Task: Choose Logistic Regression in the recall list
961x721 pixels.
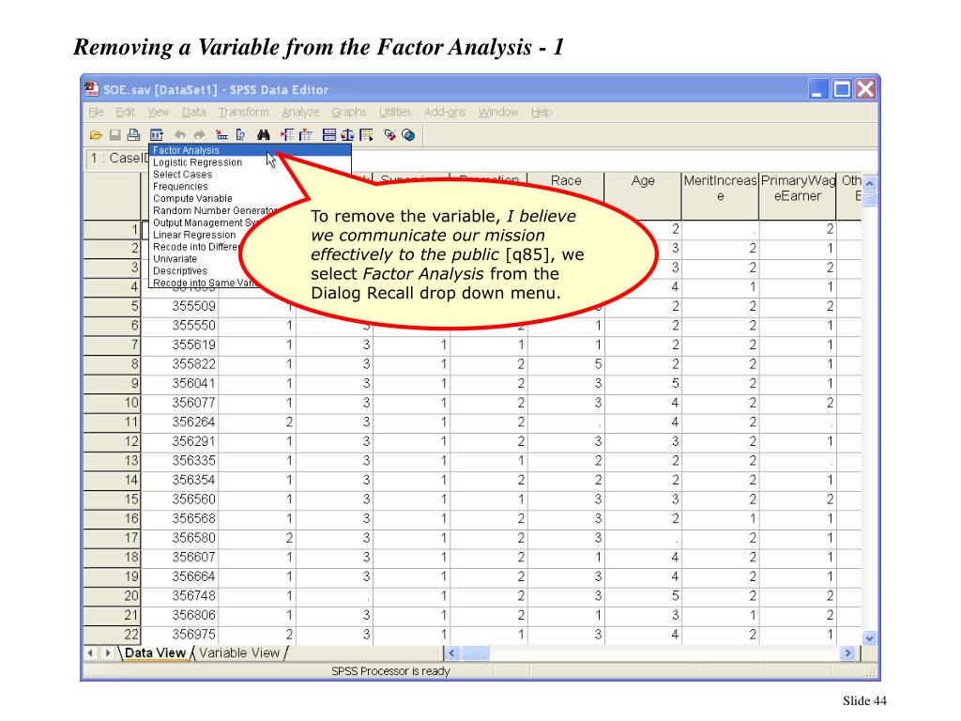Action: (x=197, y=162)
